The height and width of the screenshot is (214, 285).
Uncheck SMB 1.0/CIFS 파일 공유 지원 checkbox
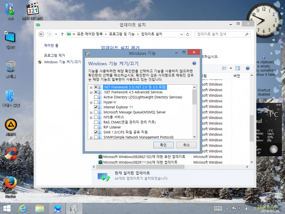pos(96,132)
